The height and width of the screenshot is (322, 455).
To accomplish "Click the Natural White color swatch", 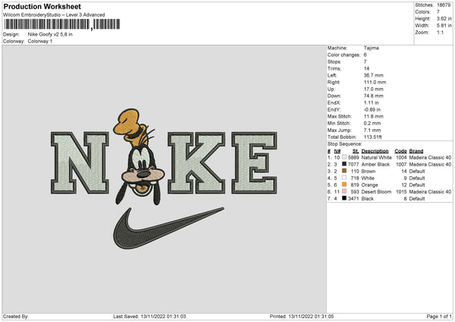I will pos(344,157).
